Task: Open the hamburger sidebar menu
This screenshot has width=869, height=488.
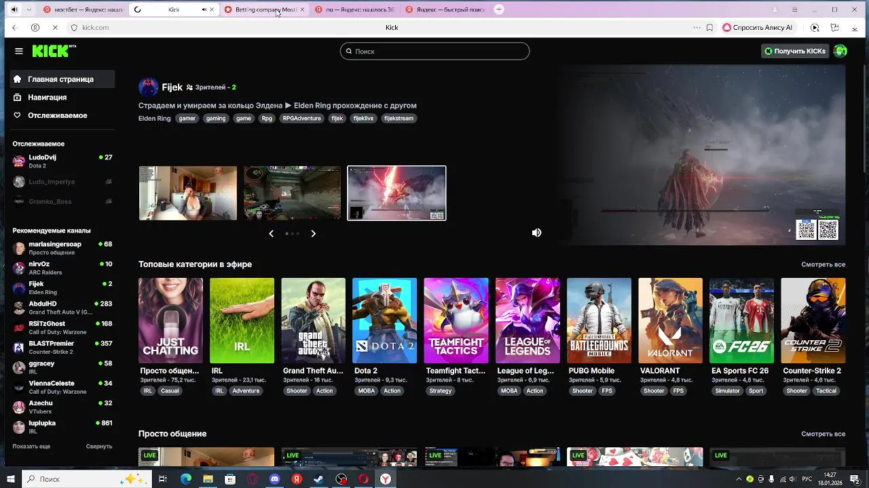Action: click(x=19, y=51)
